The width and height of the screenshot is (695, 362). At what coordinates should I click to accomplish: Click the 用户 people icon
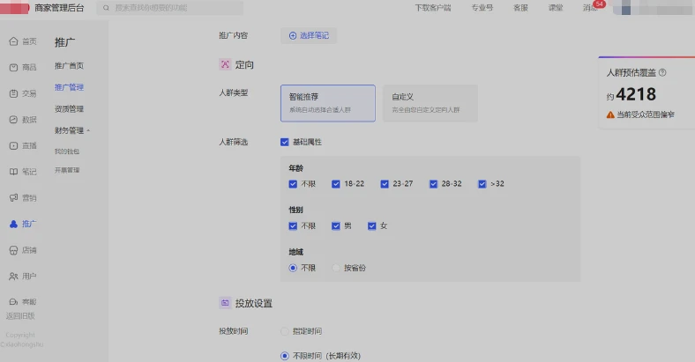14,277
